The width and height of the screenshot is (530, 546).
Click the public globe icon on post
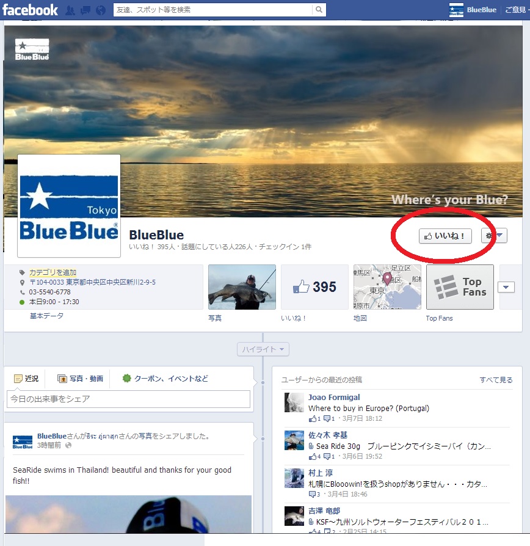tap(68, 445)
